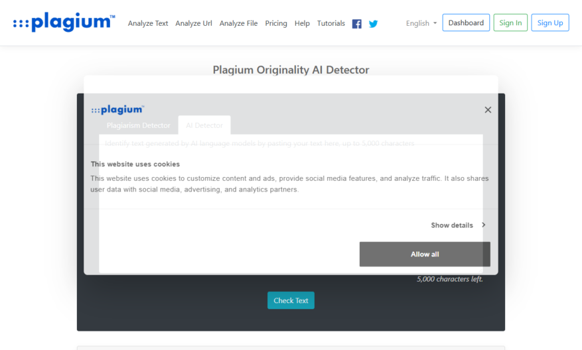Go to the Pricing page
Image resolution: width=582 pixels, height=350 pixels.
pyautogui.click(x=276, y=23)
